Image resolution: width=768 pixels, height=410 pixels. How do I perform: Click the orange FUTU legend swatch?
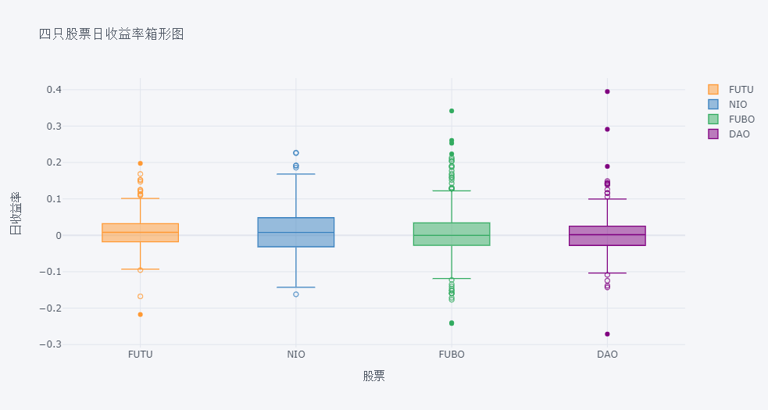pyautogui.click(x=713, y=90)
